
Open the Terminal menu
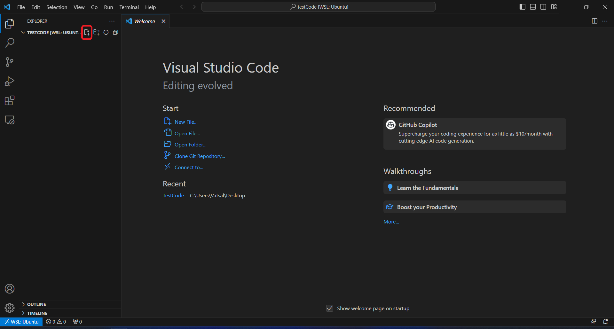129,7
